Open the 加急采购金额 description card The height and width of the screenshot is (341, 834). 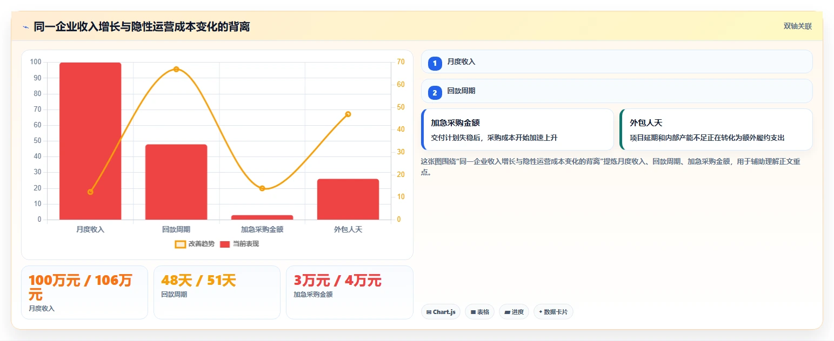pos(517,129)
